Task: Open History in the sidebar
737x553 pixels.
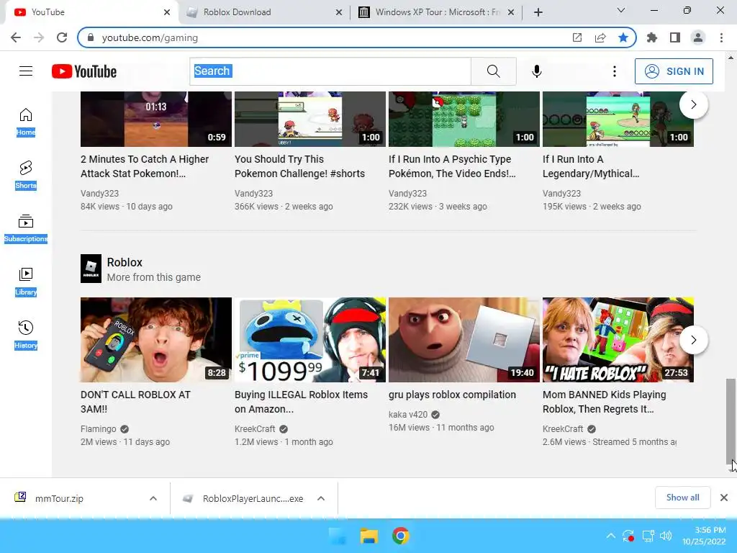Action: click(26, 335)
